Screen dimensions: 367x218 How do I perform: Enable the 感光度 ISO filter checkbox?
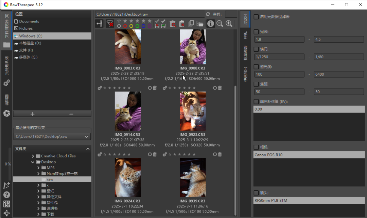(x=256, y=66)
